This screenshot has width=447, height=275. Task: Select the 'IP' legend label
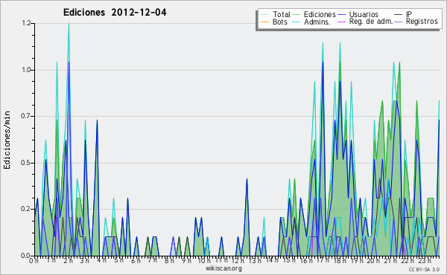coord(409,14)
